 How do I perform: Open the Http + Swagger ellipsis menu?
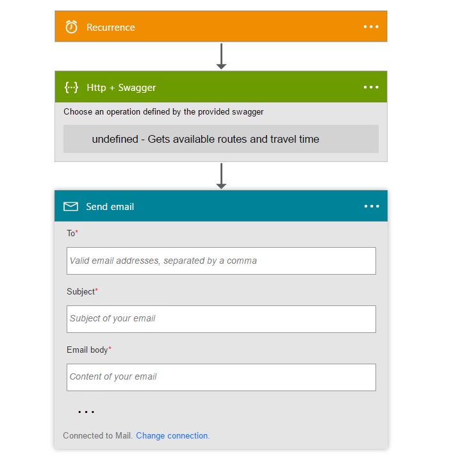tap(371, 87)
